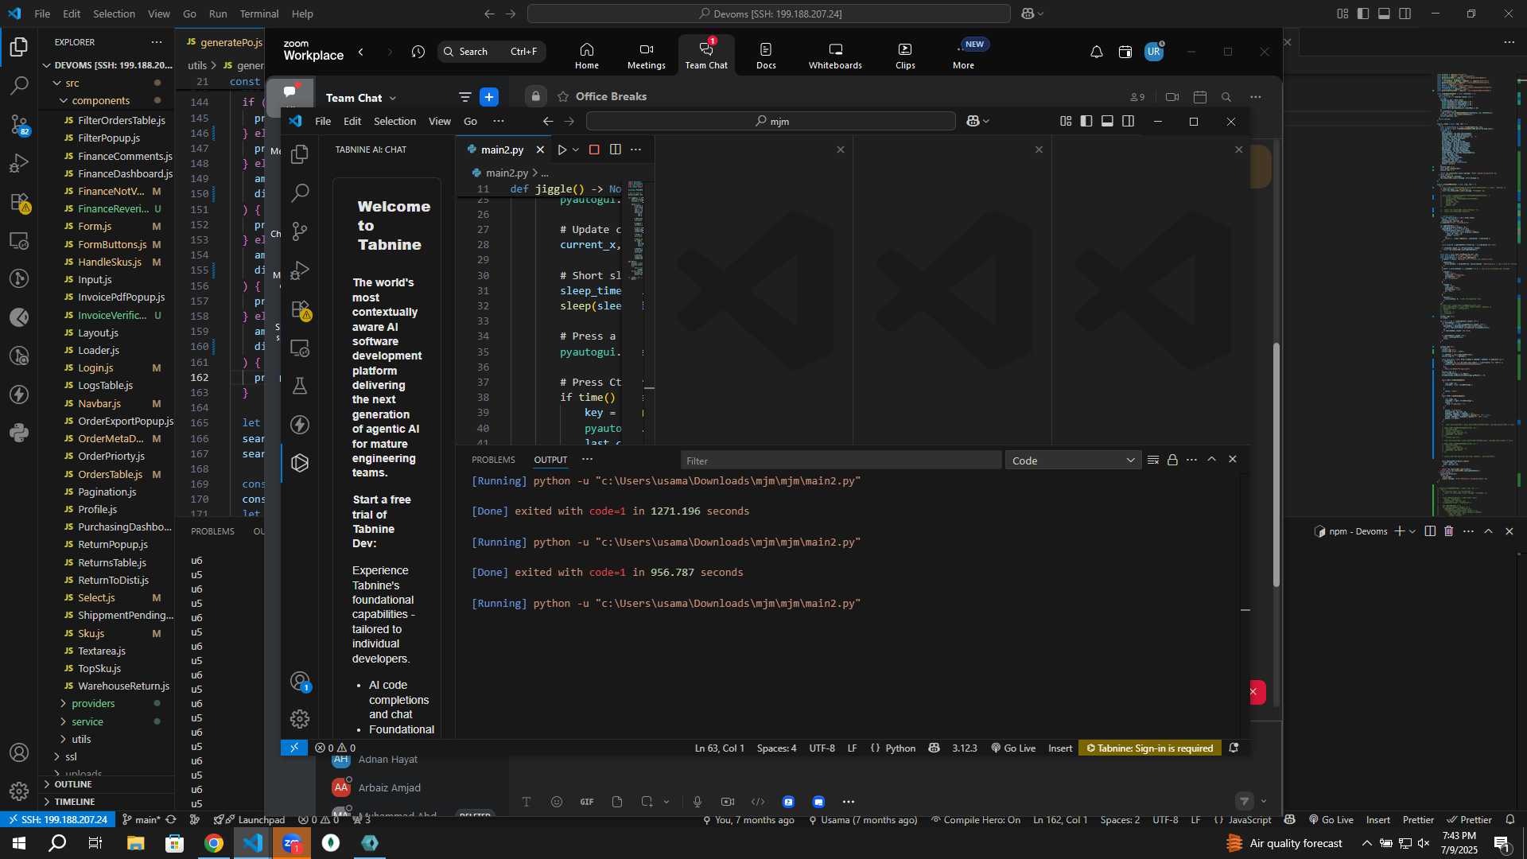Start a video meeting in Office Breaks
The height and width of the screenshot is (859, 1527).
(x=1172, y=97)
